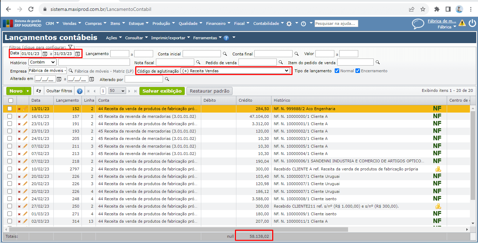Delete entry 152 using the red X icon

point(19,109)
